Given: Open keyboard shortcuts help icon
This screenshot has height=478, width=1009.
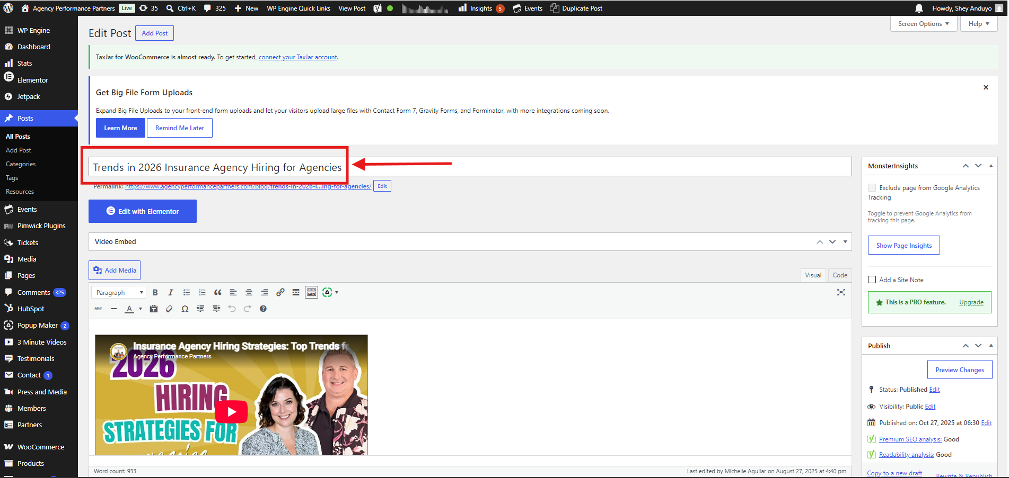Looking at the screenshot, I should (263, 309).
